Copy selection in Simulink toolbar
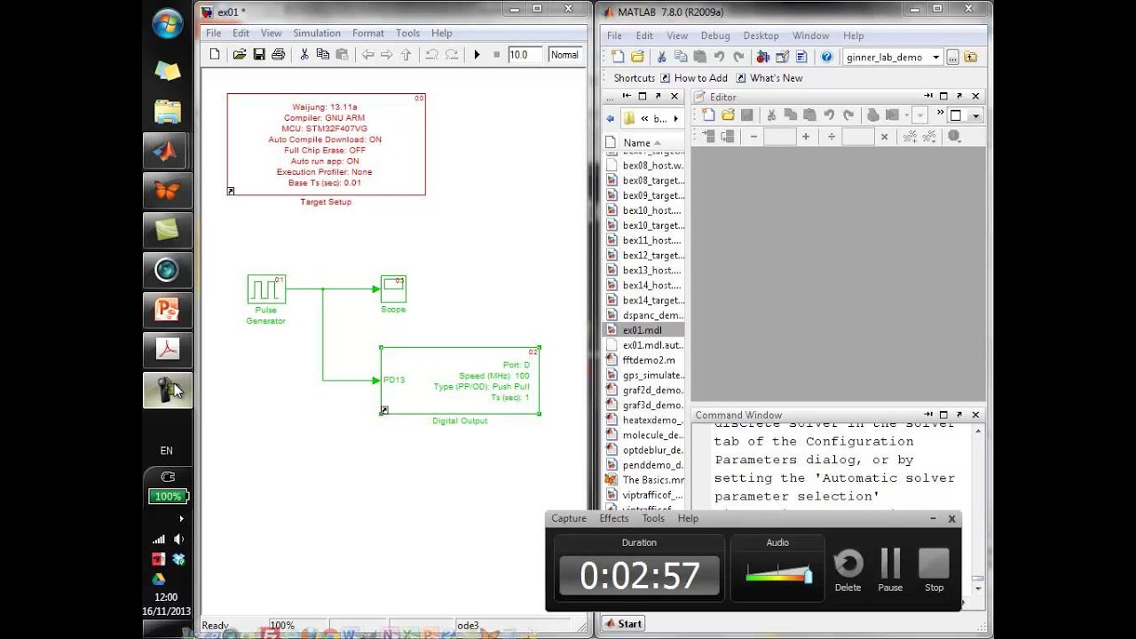This screenshot has width=1136, height=639. pyautogui.click(x=323, y=55)
